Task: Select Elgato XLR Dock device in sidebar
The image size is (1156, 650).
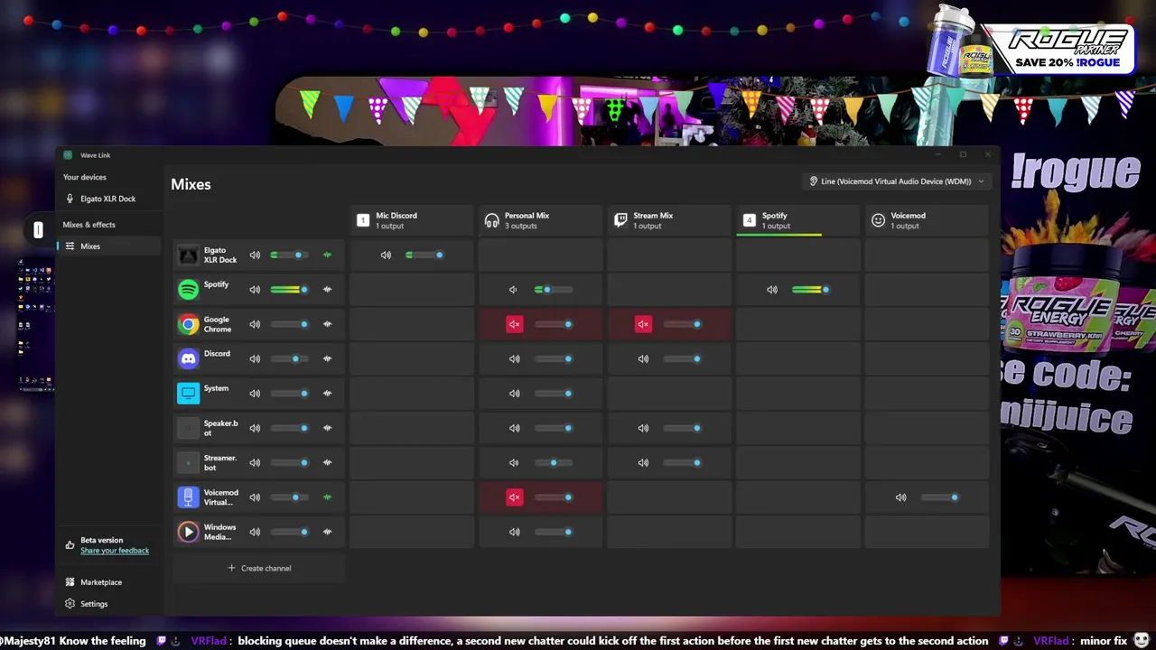Action: coord(107,199)
